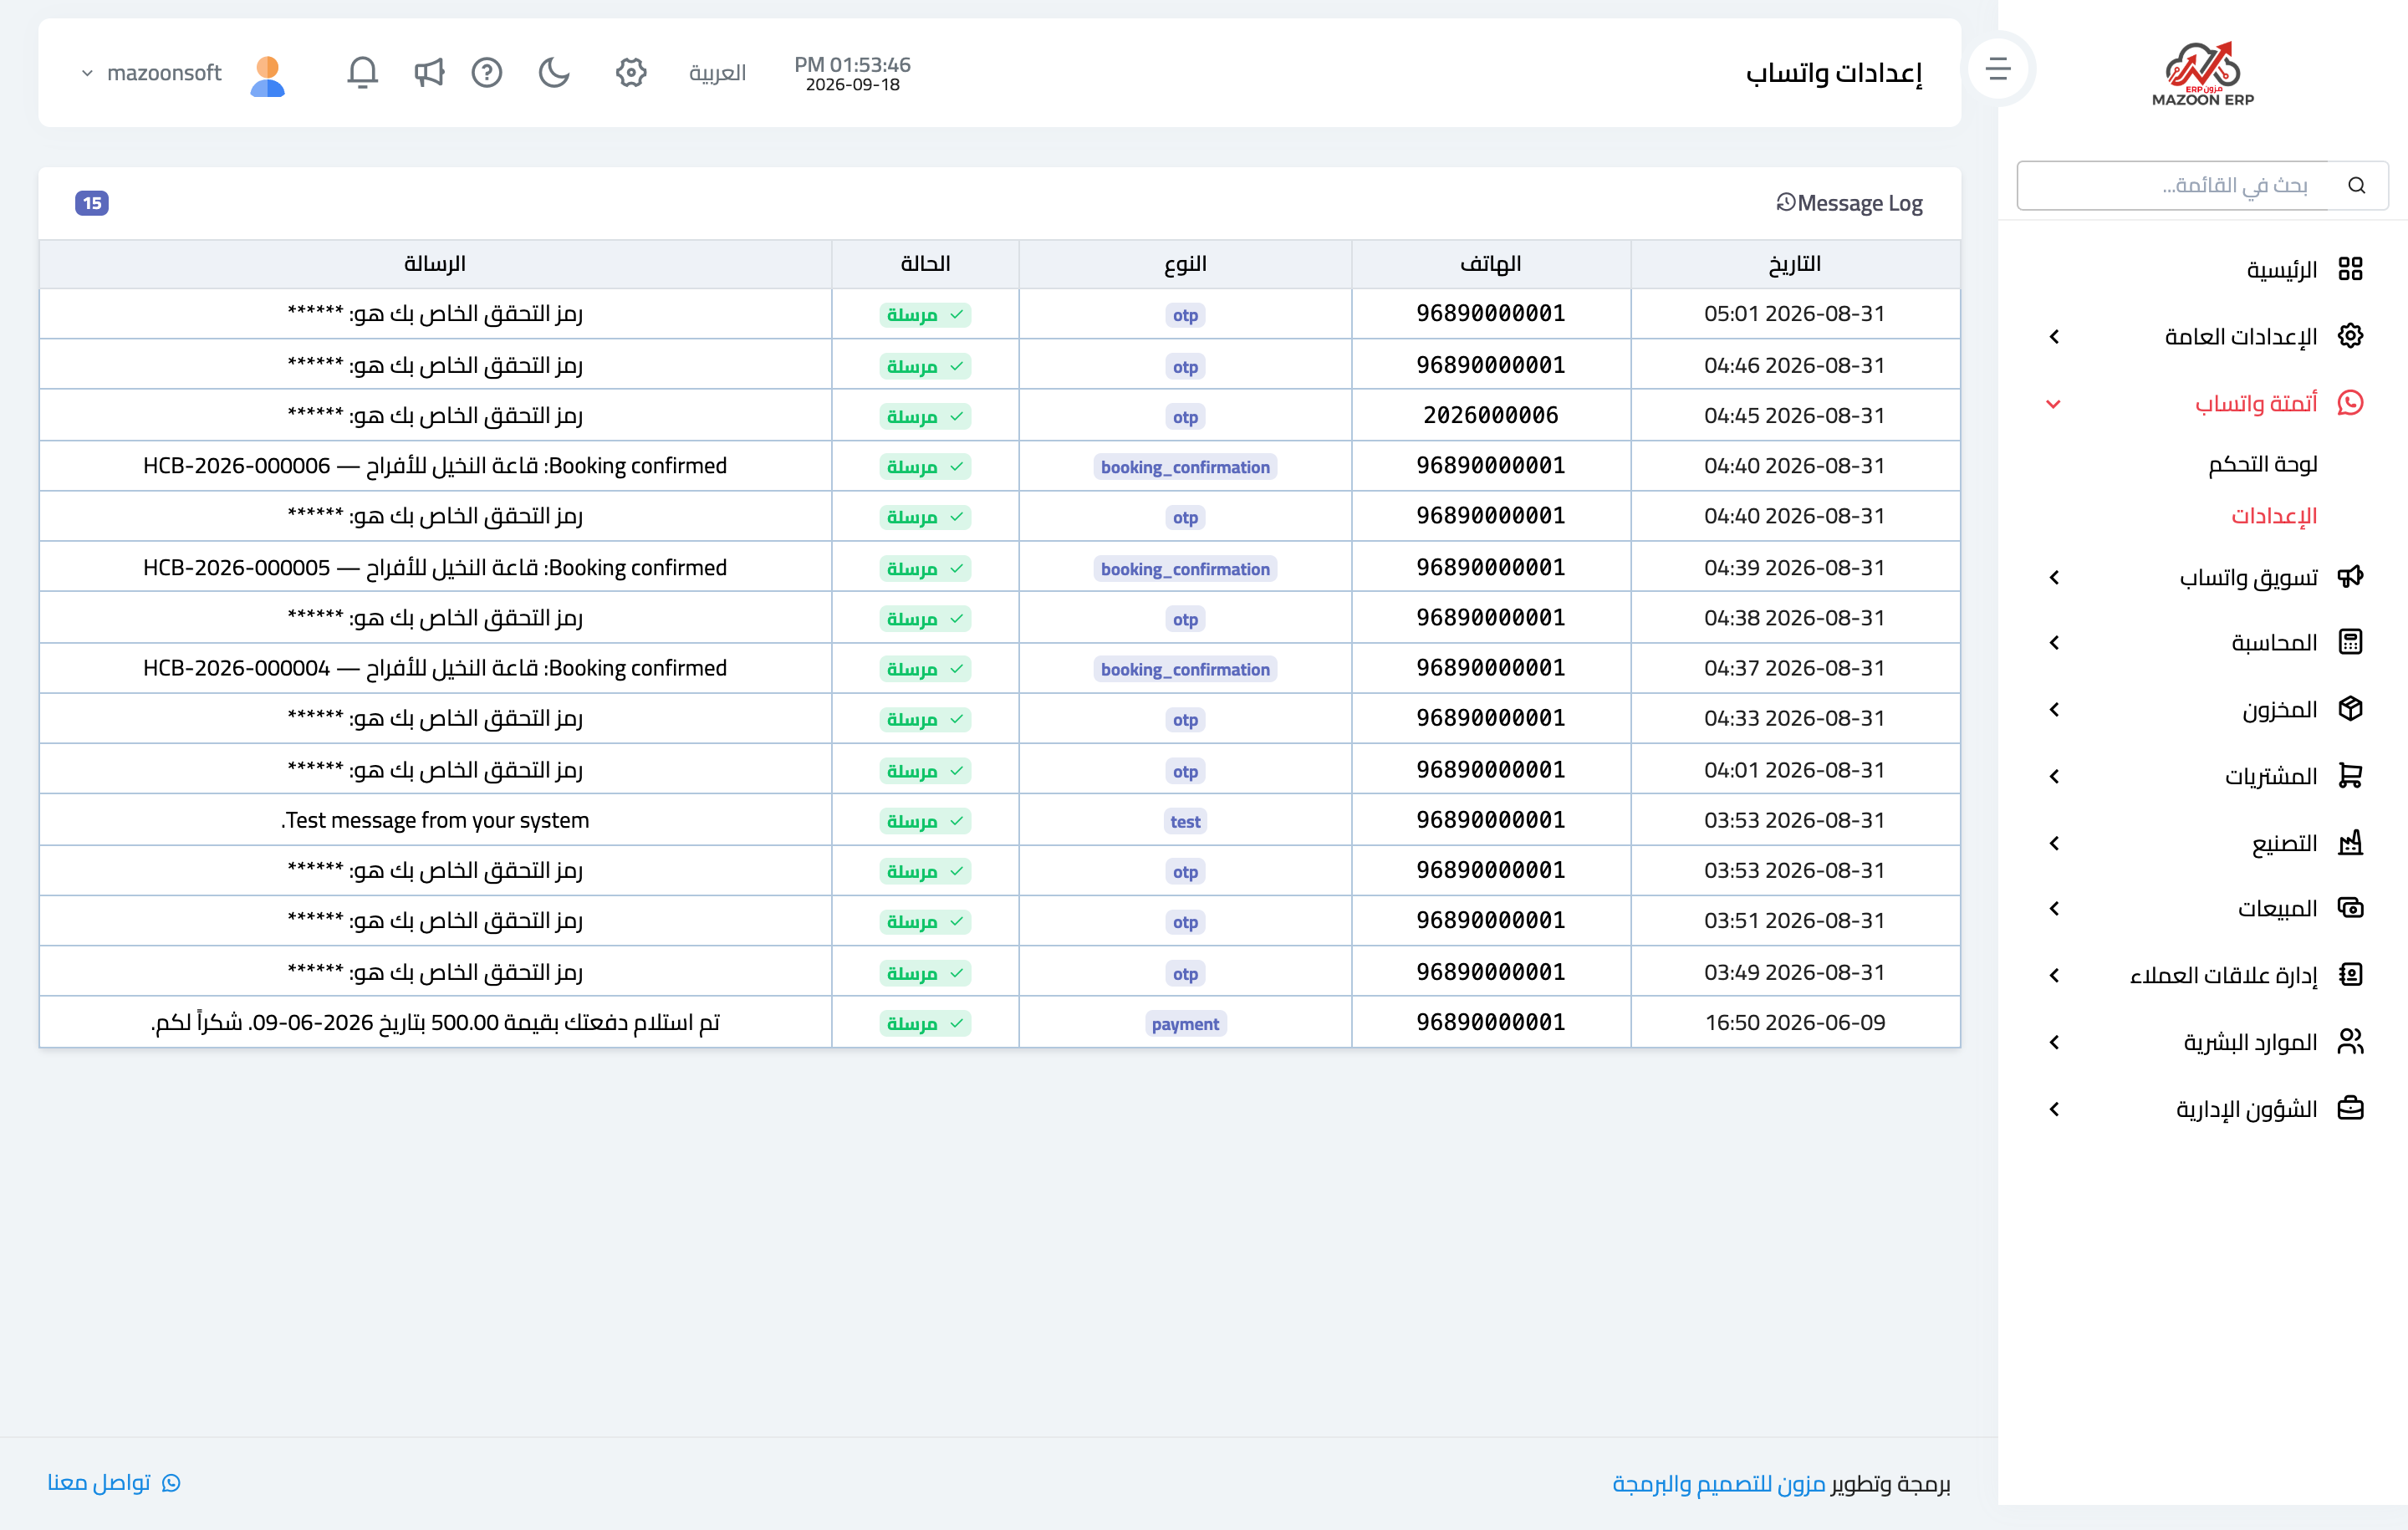Viewport: 2408px width, 1530px height.
Task: Click the human resources people icon
Action: coord(2350,1042)
